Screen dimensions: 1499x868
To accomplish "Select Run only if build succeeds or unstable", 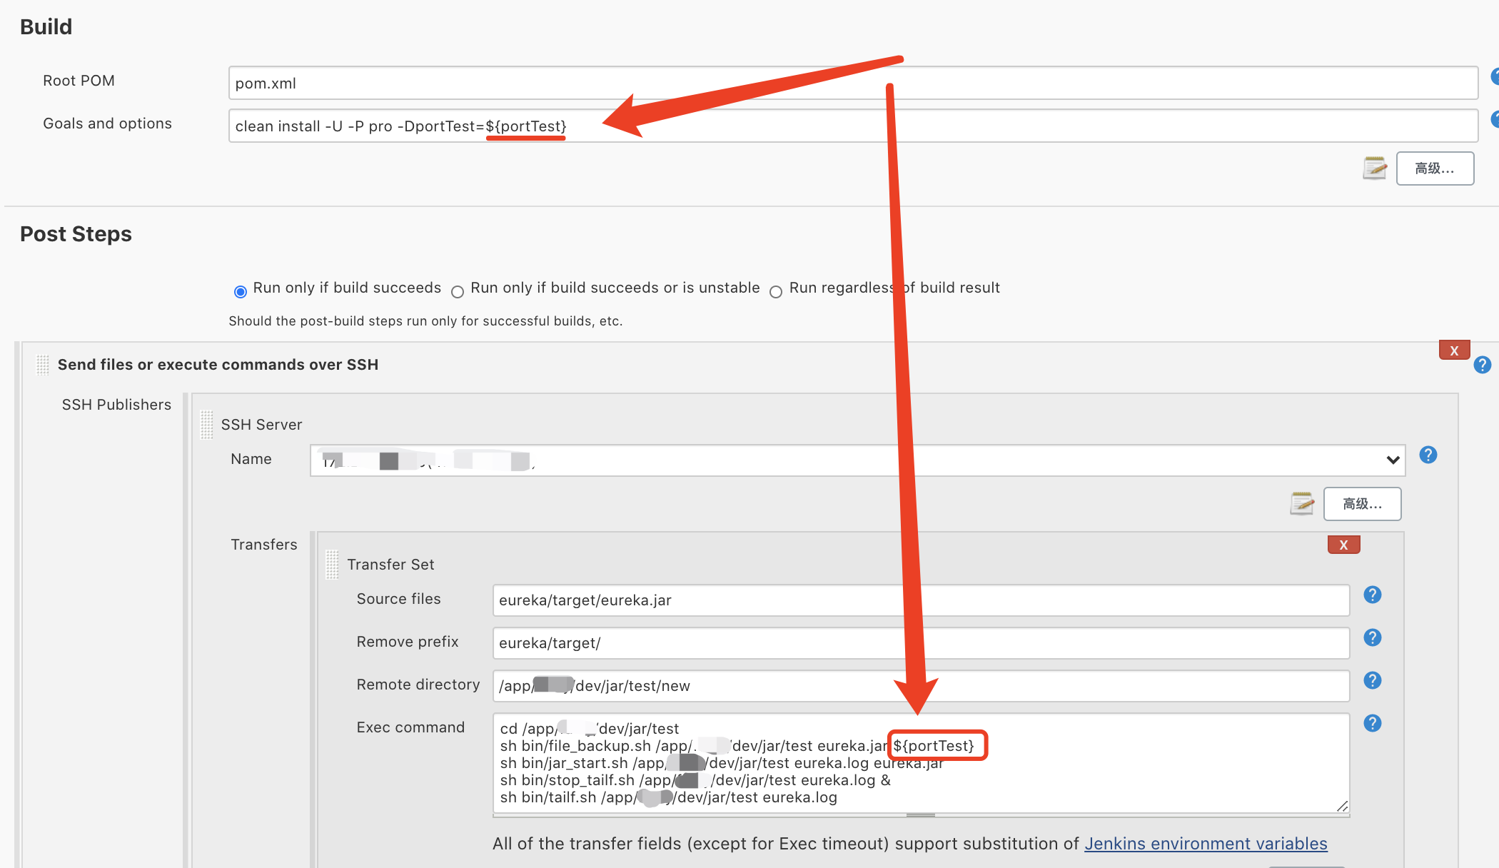I will click(458, 291).
